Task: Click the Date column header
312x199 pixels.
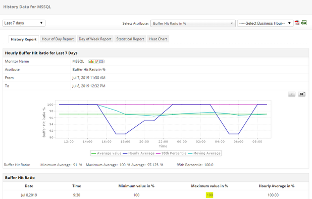Action: click(x=29, y=186)
